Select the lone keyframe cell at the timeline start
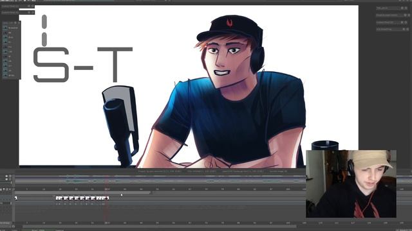This screenshot has width=412, height=231. click(x=15, y=198)
